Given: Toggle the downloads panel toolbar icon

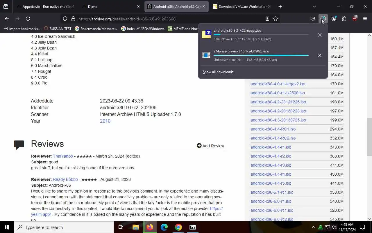Looking at the screenshot, I should tap(323, 19).
